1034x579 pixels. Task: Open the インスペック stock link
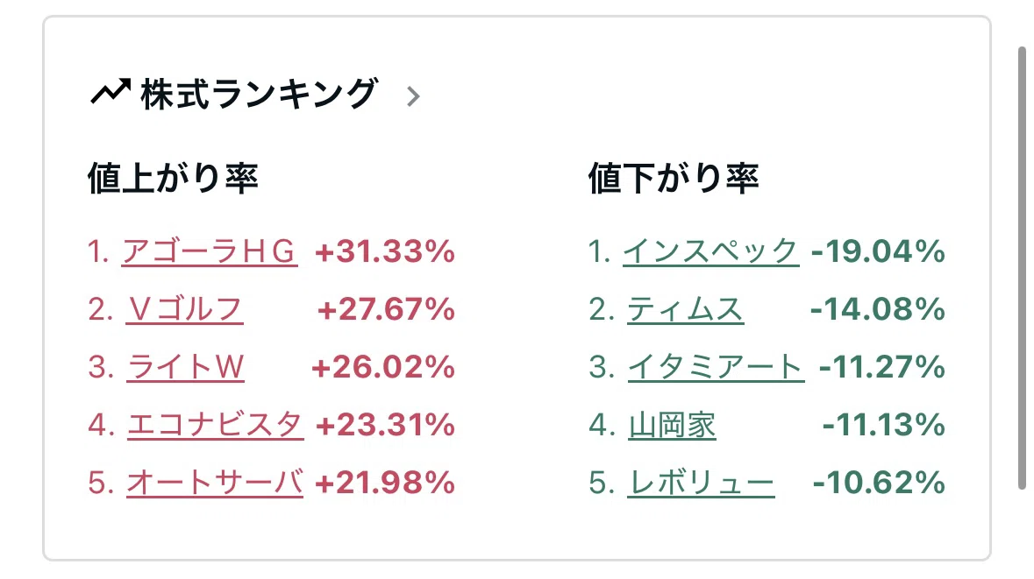[x=711, y=251]
